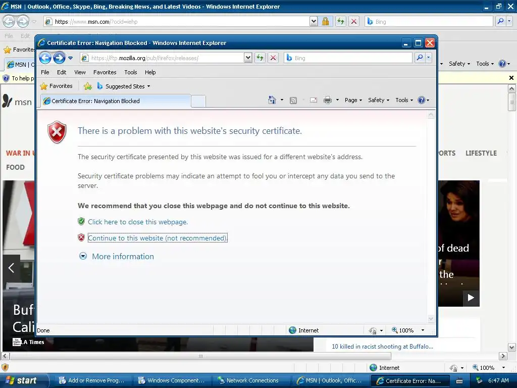Click previous slide arrow on MSN carousel
The height and width of the screenshot is (388, 517).
[11, 268]
